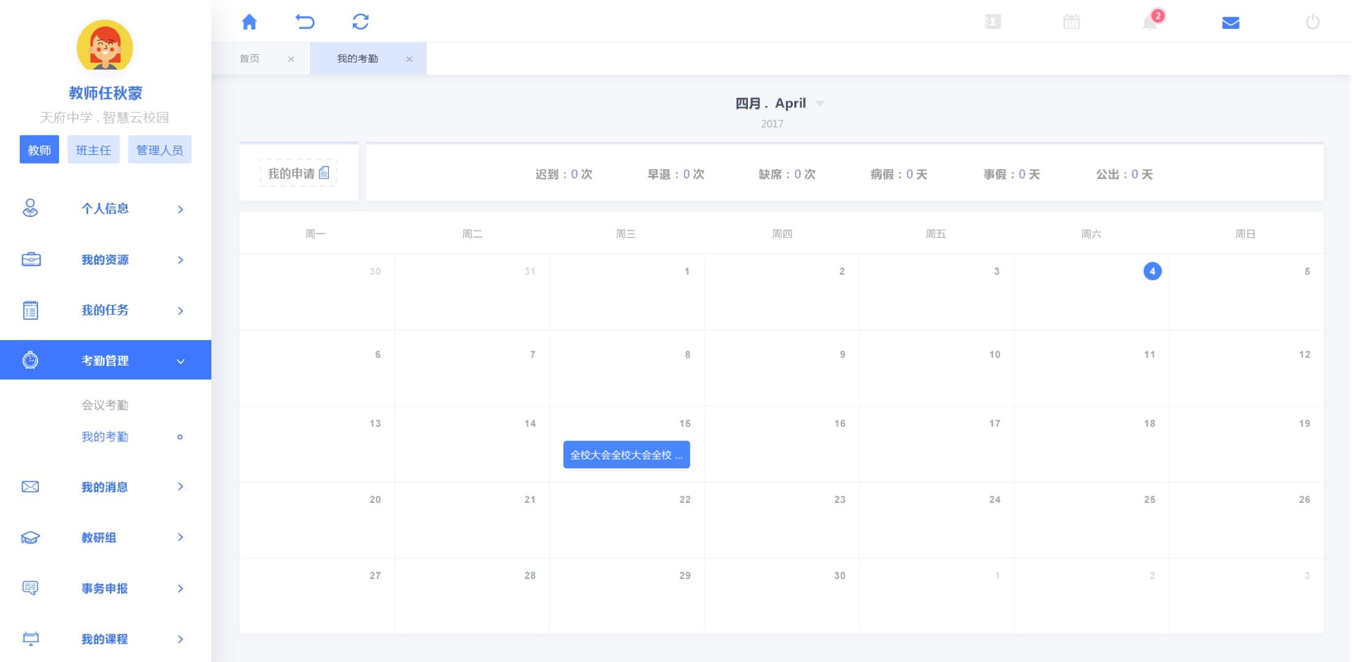Viewport: 1352px width, 662px height.
Task: Click the 周三 column header
Action: [x=626, y=234]
